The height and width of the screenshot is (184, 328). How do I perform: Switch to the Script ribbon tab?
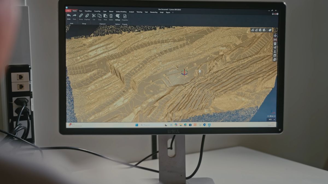click(x=162, y=12)
